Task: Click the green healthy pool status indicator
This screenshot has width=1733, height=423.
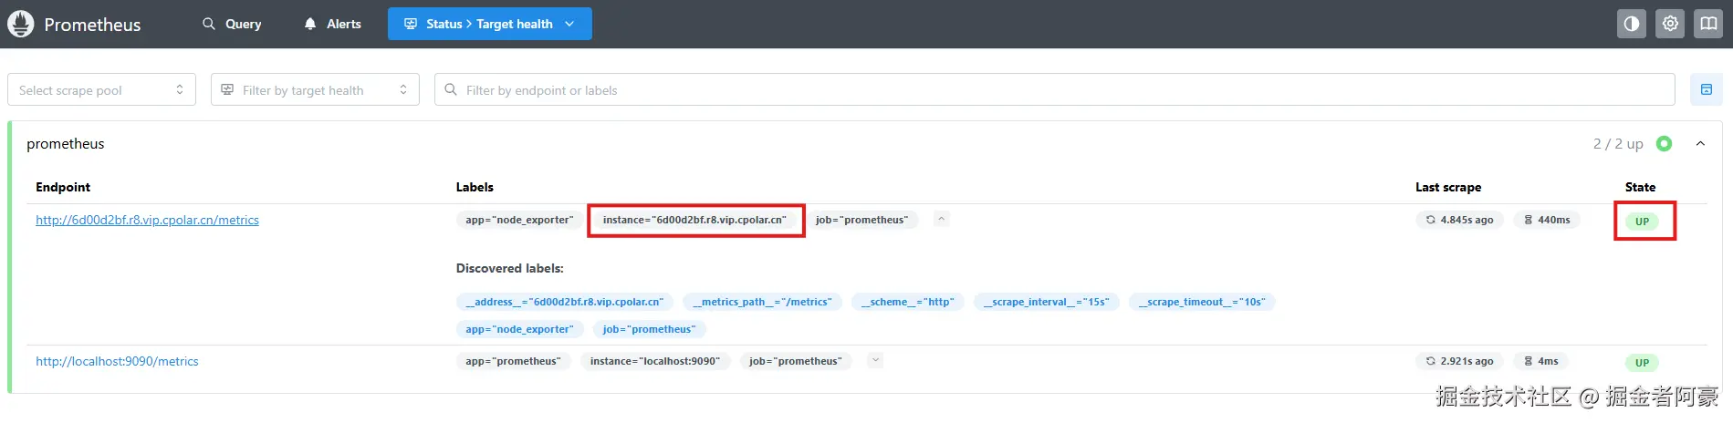Action: (1664, 144)
